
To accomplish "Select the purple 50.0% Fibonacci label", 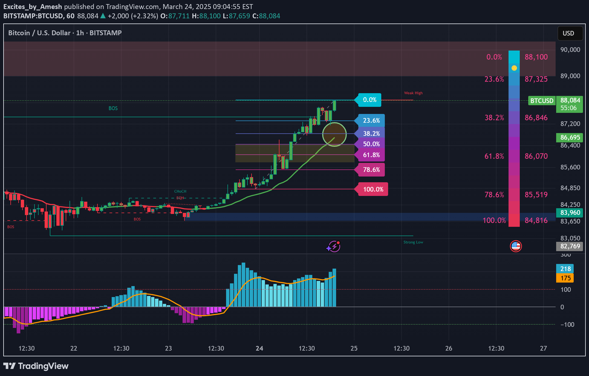I will click(371, 144).
